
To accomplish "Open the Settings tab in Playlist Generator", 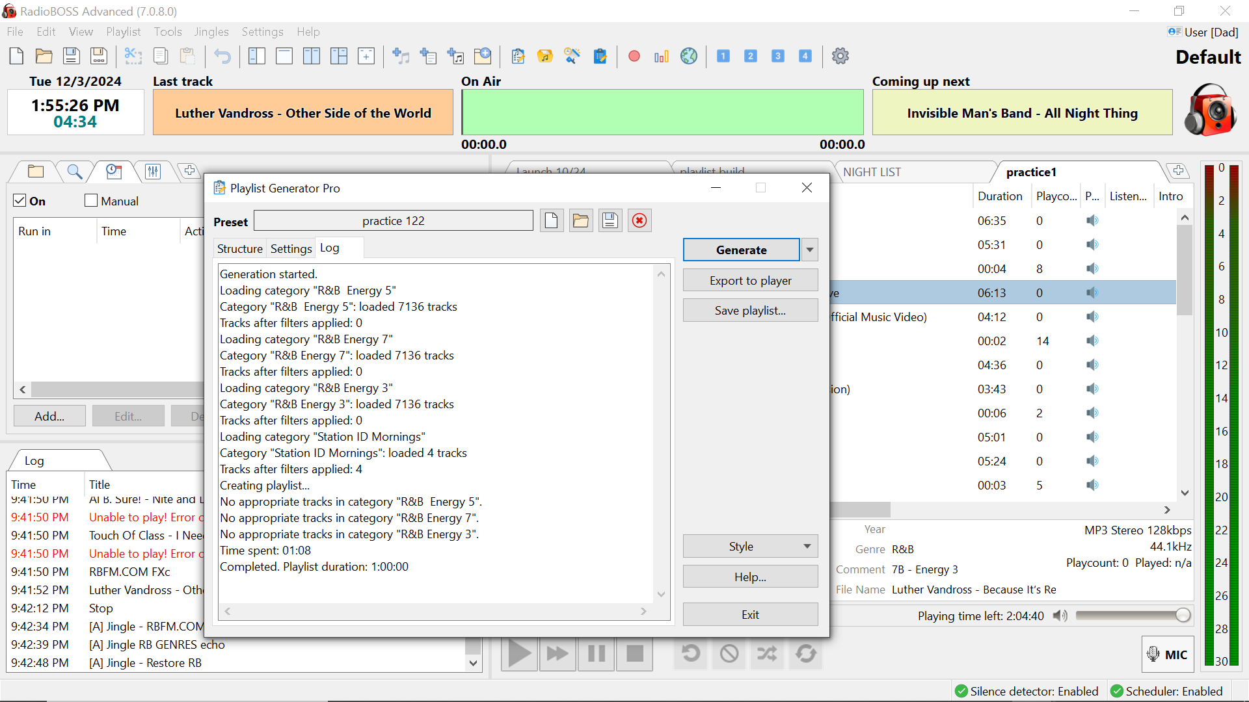I will point(291,248).
